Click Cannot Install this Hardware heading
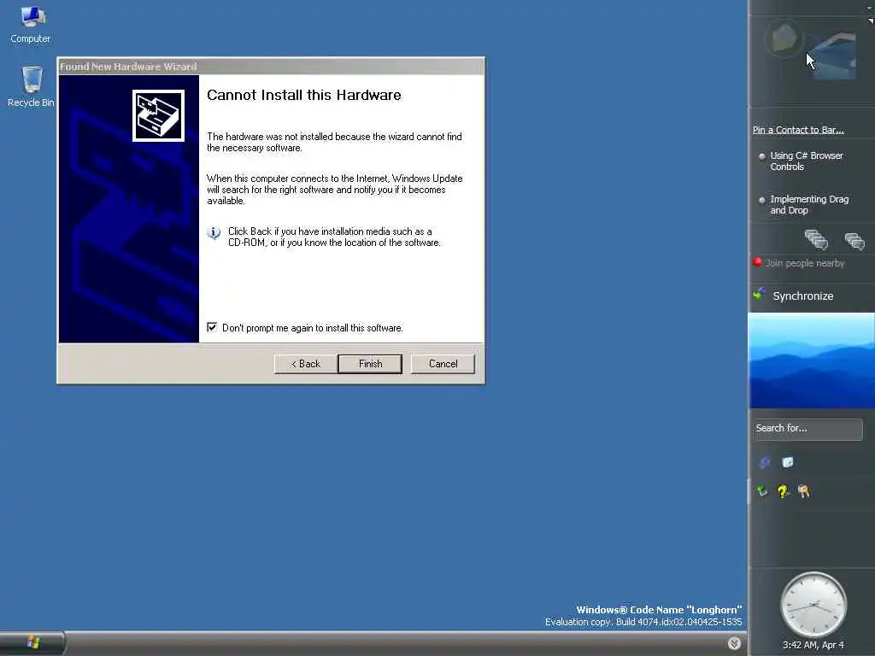This screenshot has width=875, height=656. click(304, 95)
